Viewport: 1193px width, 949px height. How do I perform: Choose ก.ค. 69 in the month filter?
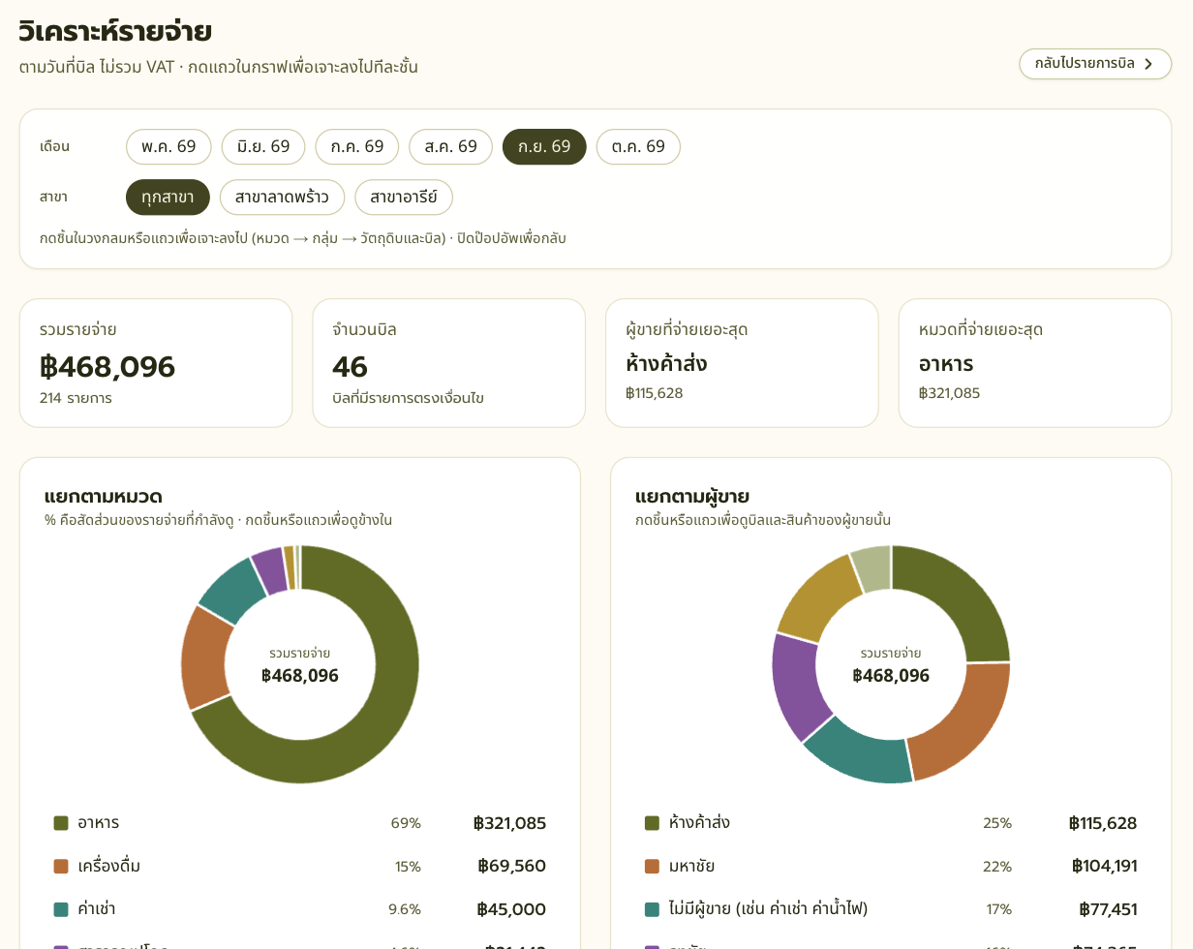click(356, 147)
